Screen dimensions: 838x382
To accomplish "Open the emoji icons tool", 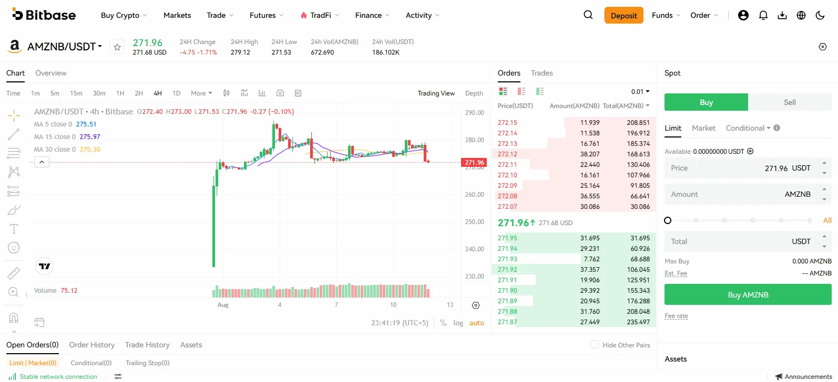I will click(14, 248).
